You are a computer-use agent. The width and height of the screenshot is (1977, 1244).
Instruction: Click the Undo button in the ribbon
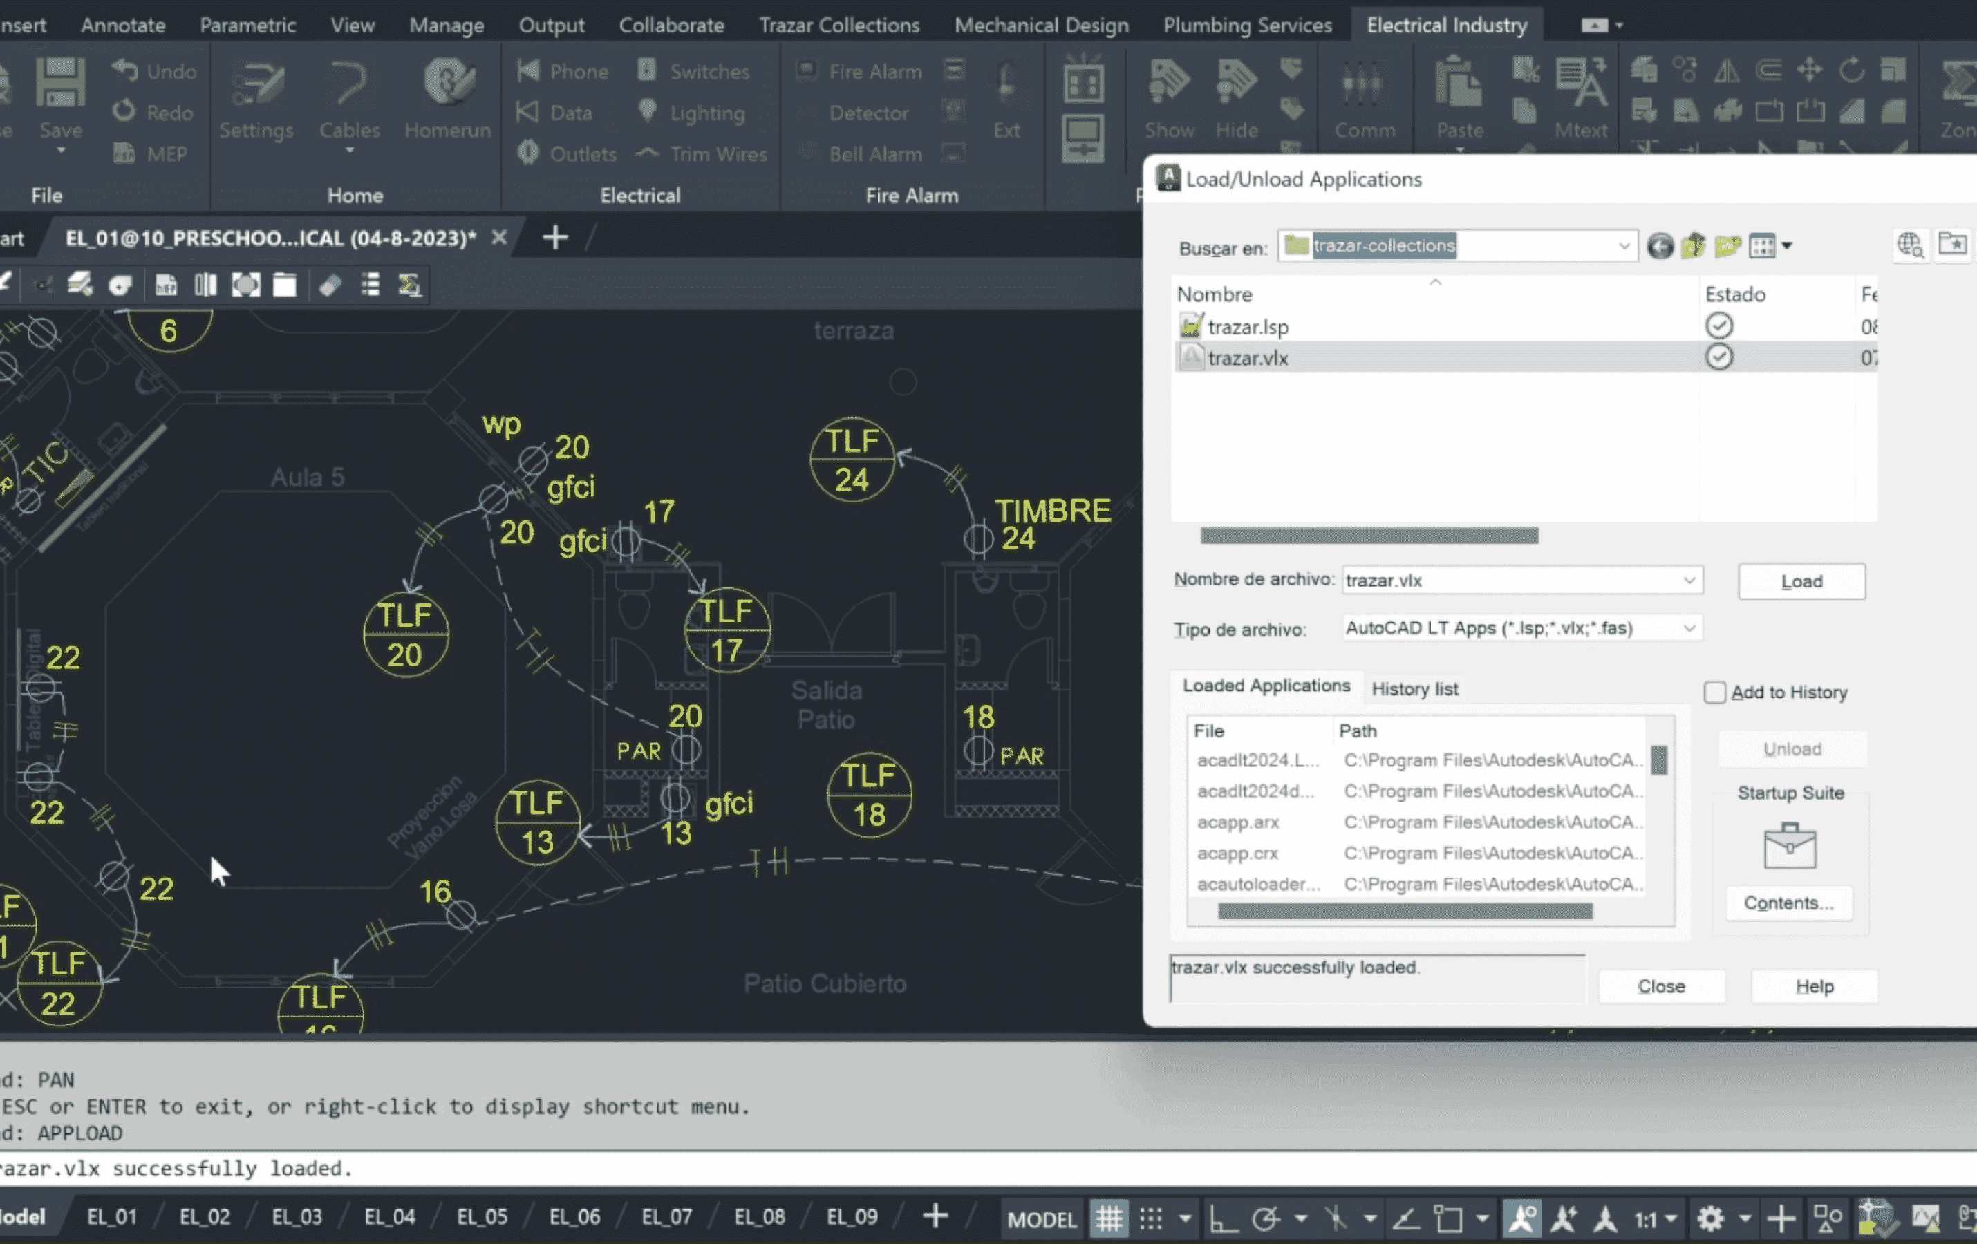153,71
